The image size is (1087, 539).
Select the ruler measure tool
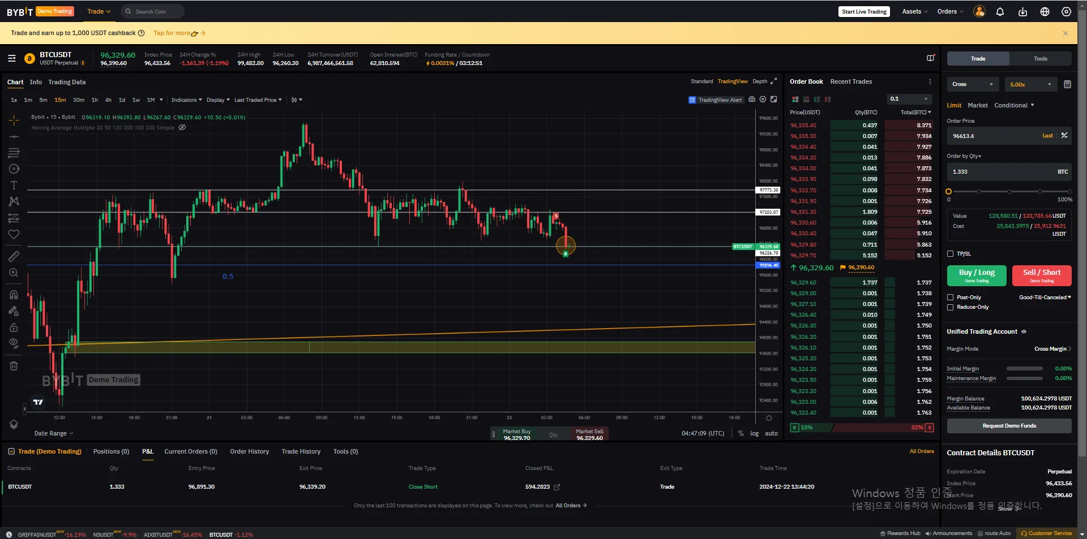click(x=14, y=256)
